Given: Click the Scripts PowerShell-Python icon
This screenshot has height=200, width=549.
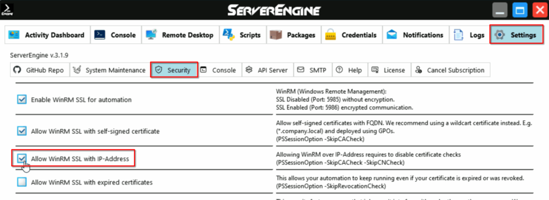Looking at the screenshot, I should coord(228,35).
